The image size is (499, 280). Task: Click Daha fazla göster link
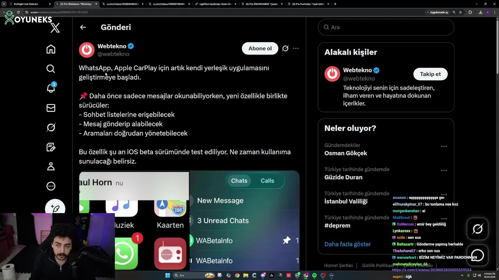coord(348,244)
